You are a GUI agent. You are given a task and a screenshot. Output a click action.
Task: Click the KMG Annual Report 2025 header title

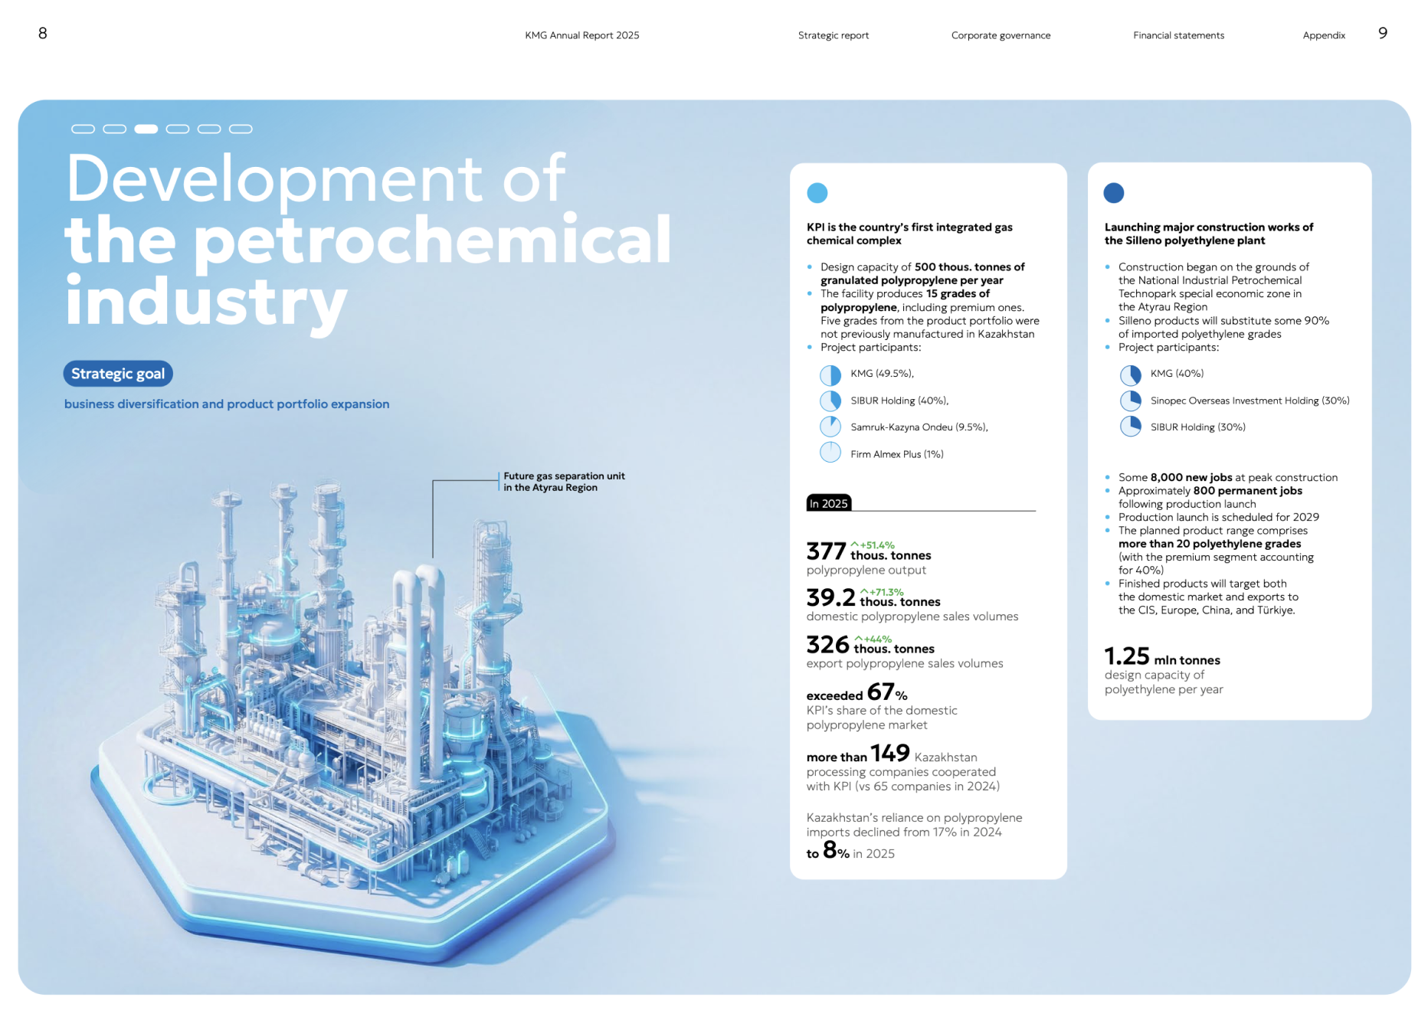click(x=581, y=35)
